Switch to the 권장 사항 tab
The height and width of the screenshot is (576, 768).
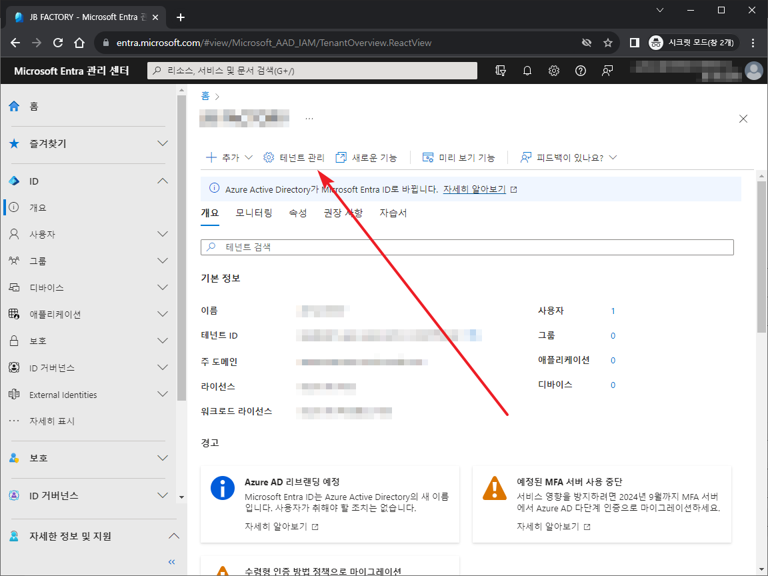pos(343,213)
